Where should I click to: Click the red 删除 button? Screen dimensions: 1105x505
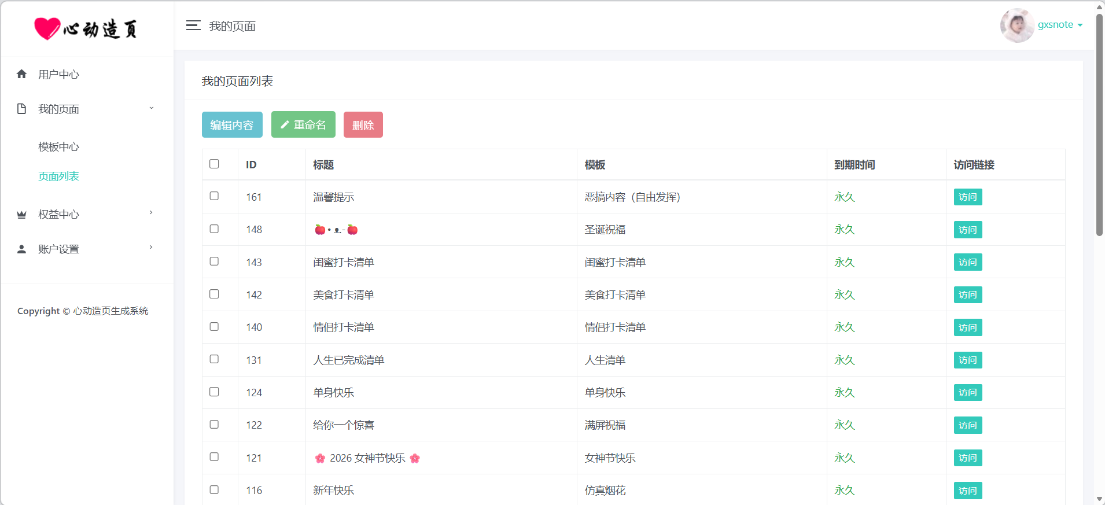point(363,125)
